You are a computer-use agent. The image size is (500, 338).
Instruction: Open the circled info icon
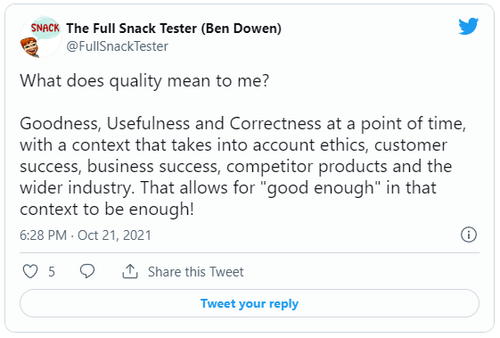coord(469,235)
